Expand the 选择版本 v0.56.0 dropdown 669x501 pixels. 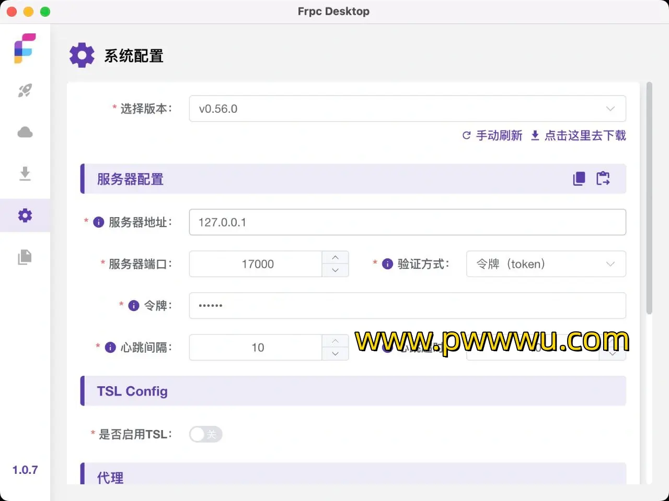click(407, 109)
